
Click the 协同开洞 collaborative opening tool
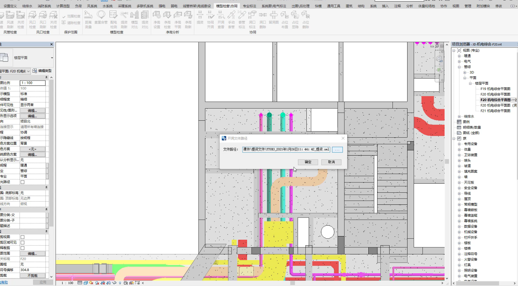tap(210, 20)
